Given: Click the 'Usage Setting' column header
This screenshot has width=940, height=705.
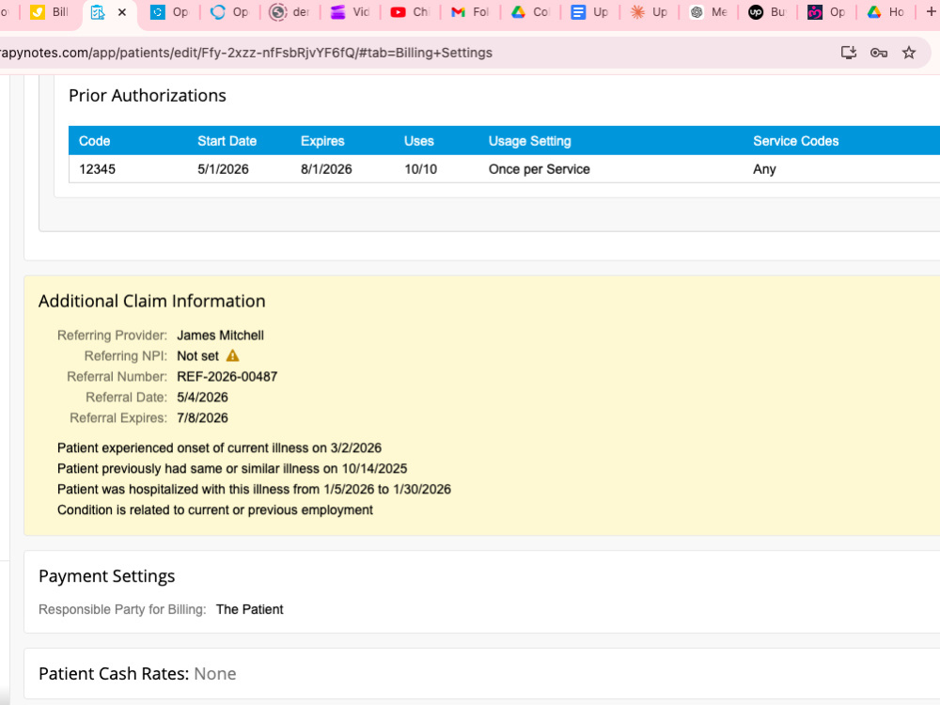Looking at the screenshot, I should (x=530, y=141).
